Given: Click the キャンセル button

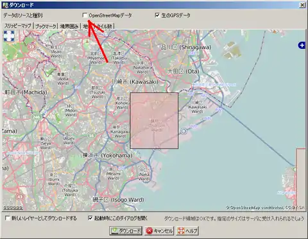Looking at the screenshot, I should (159, 231).
